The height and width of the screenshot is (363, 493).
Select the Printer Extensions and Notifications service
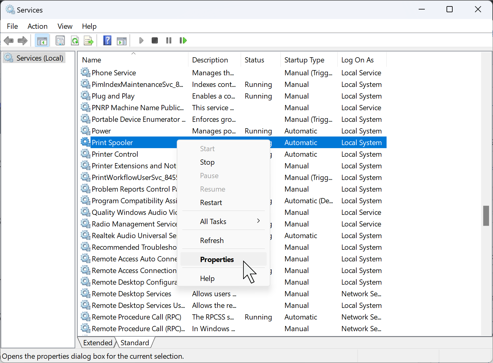[x=128, y=166]
